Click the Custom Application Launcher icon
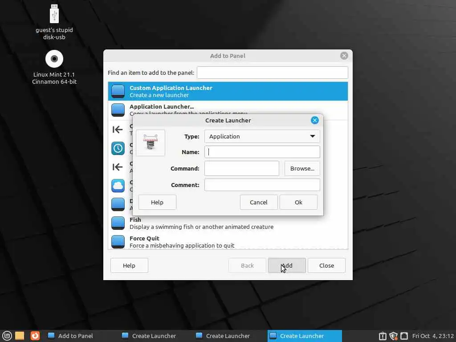The image size is (456, 342). point(118,91)
